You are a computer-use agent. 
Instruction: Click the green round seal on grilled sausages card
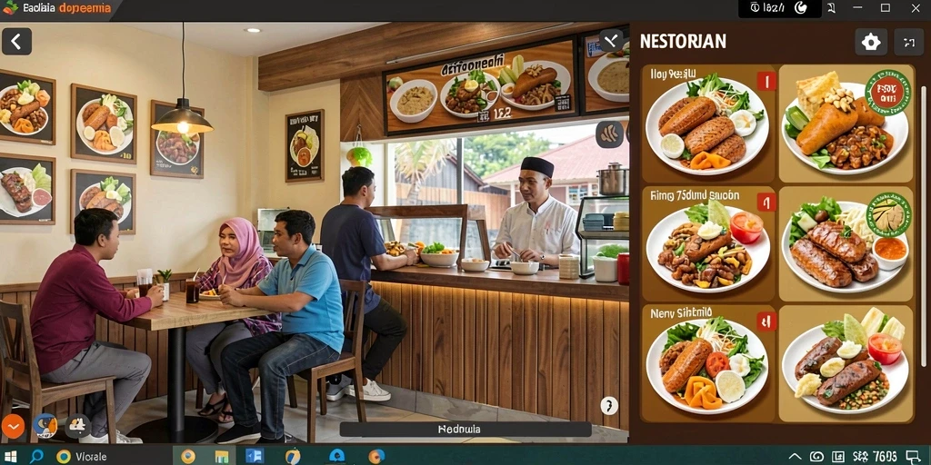coord(888,214)
